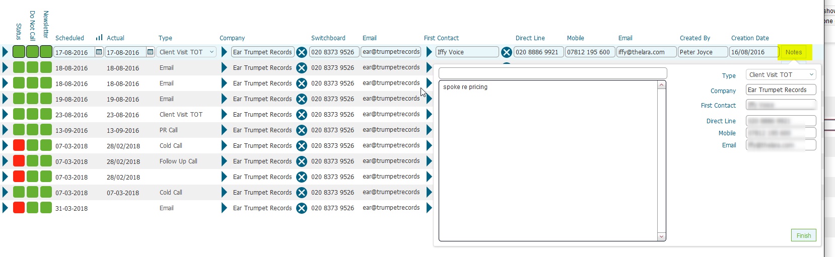Click down arrow on notes text scrollbar
The height and width of the screenshot is (257, 835).
click(x=661, y=236)
